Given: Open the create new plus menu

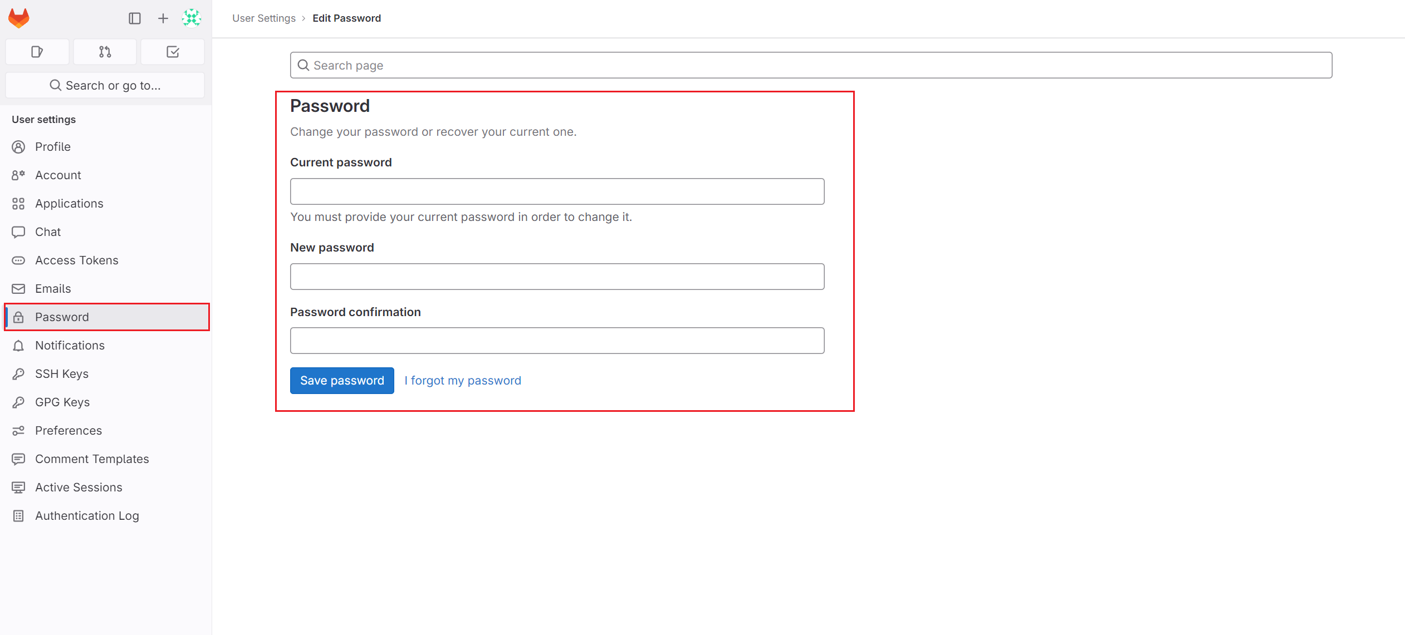Looking at the screenshot, I should click(163, 18).
